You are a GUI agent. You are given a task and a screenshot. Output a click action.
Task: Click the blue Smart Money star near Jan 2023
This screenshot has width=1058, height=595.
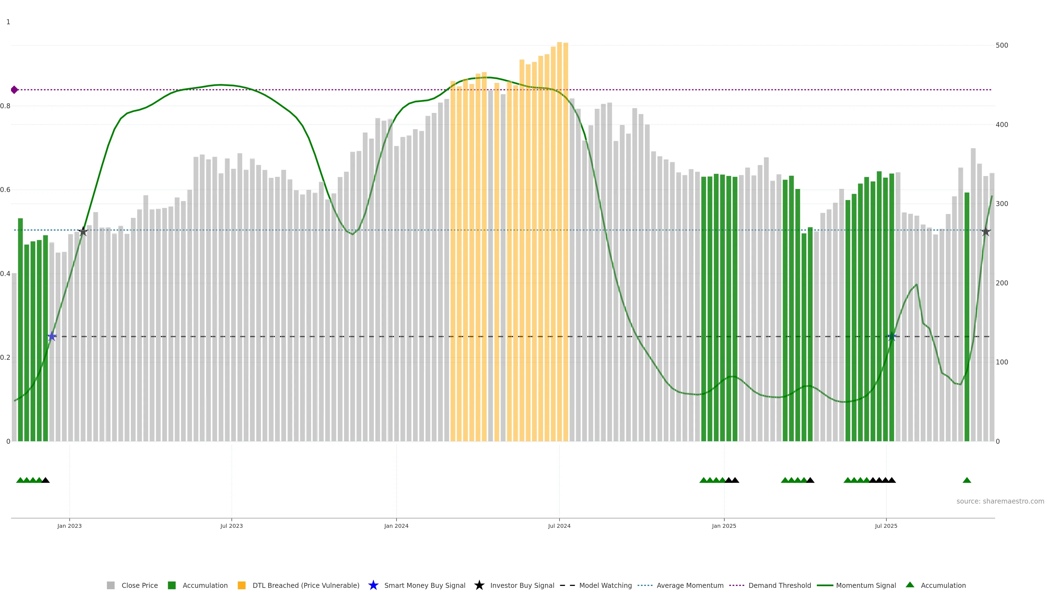click(x=52, y=336)
